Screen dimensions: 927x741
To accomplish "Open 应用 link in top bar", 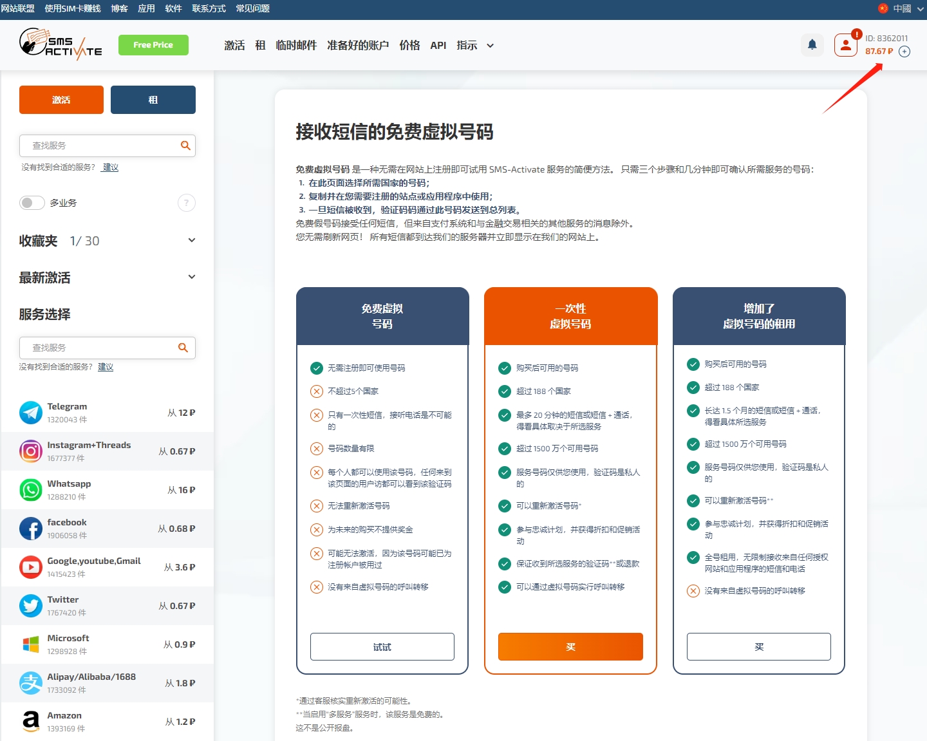I will [x=146, y=8].
